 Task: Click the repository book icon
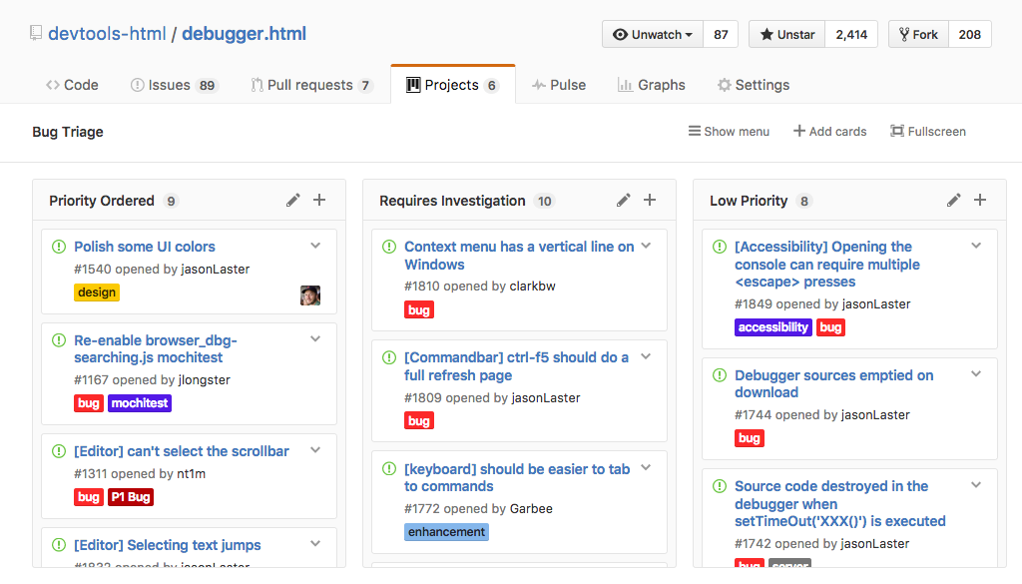click(36, 33)
